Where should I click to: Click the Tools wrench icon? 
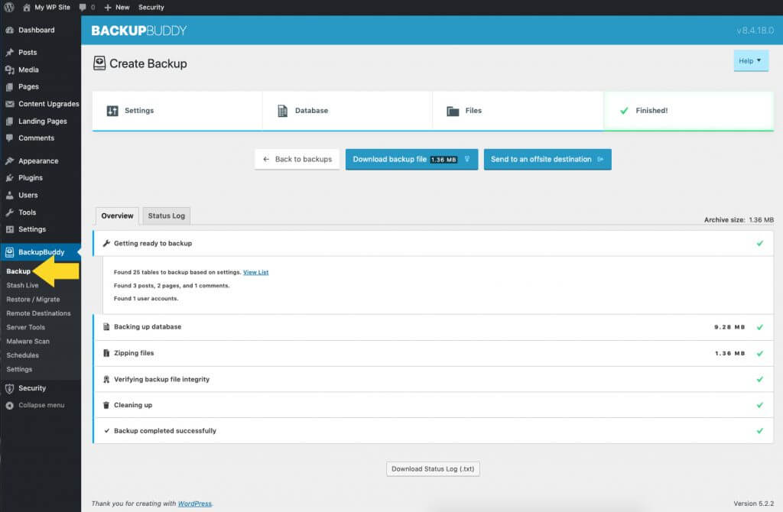tap(9, 212)
